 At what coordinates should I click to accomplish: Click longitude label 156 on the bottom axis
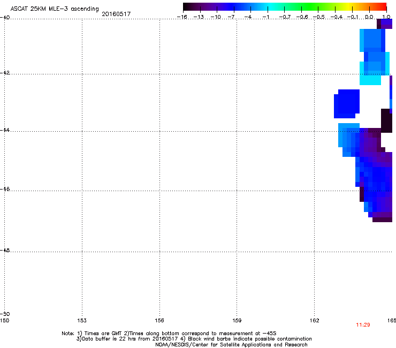click(159, 321)
